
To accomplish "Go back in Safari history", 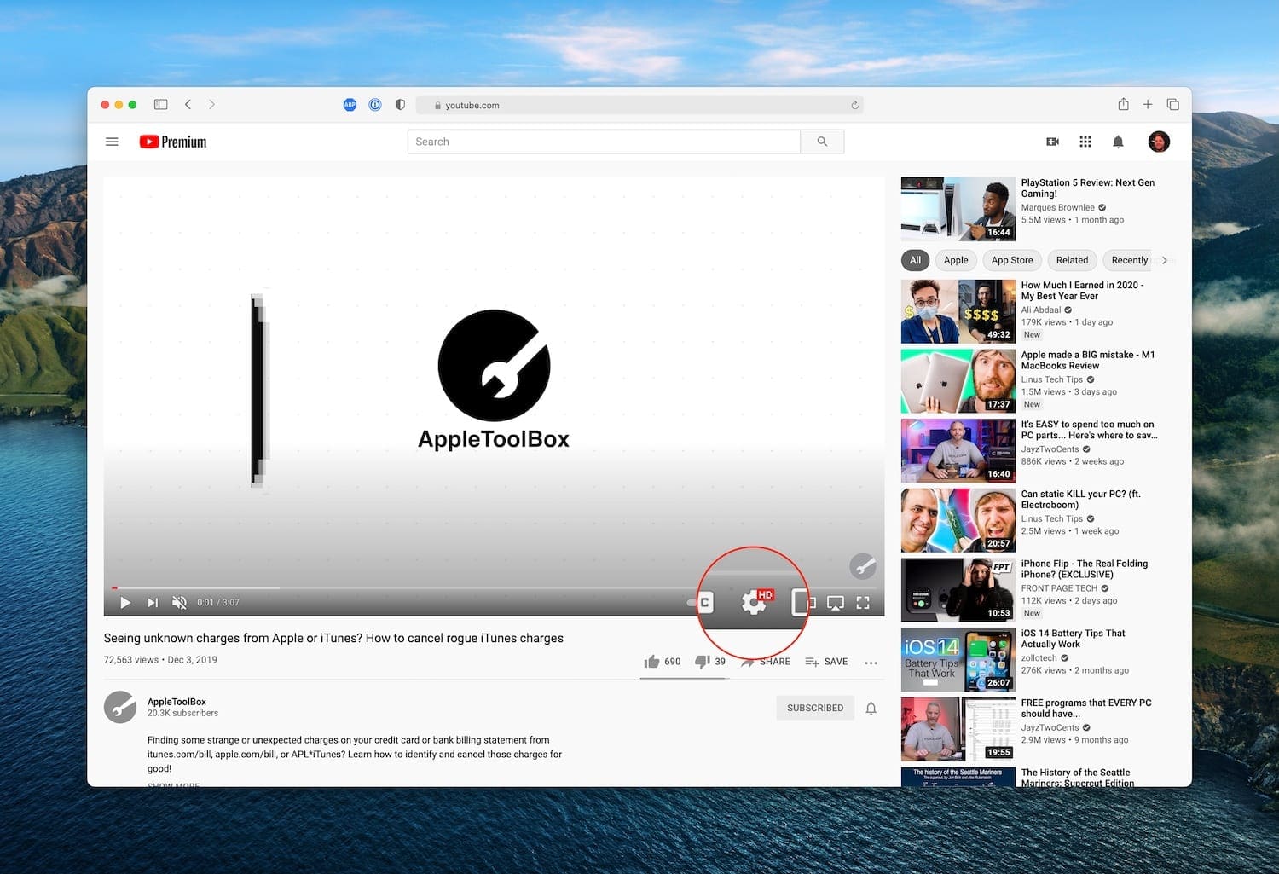I will point(188,104).
